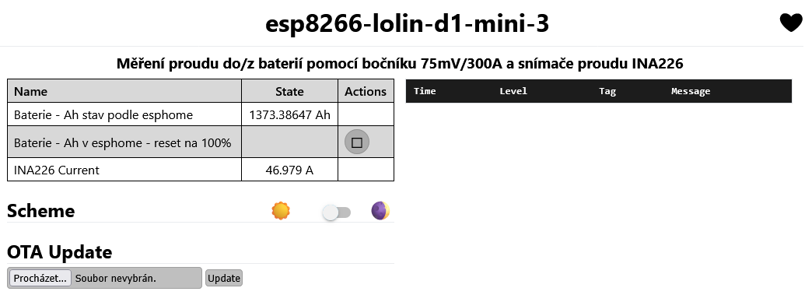This screenshot has width=805, height=302.
Task: Click the black heart icon
Action: (x=791, y=23)
